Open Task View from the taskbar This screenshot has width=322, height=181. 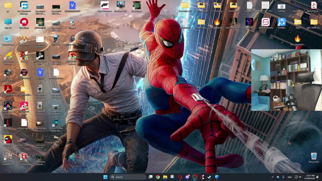click(150, 177)
